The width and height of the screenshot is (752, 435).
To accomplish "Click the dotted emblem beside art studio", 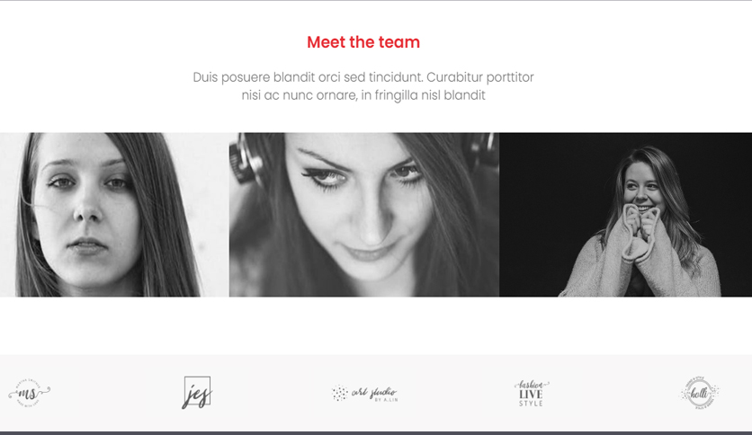I will [339, 393].
